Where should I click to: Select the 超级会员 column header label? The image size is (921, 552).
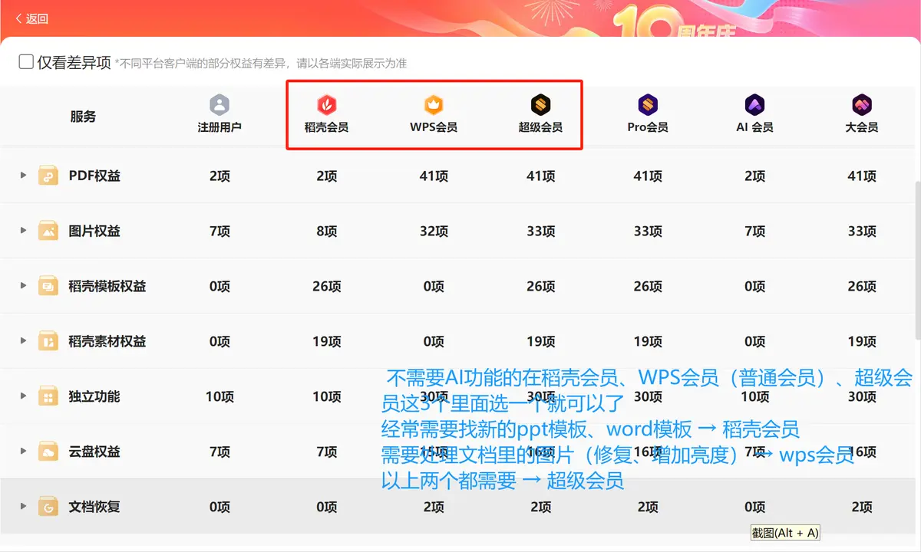(541, 127)
